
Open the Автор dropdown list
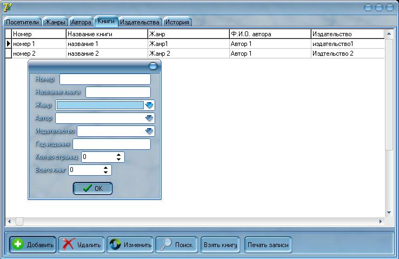pyautogui.click(x=150, y=118)
